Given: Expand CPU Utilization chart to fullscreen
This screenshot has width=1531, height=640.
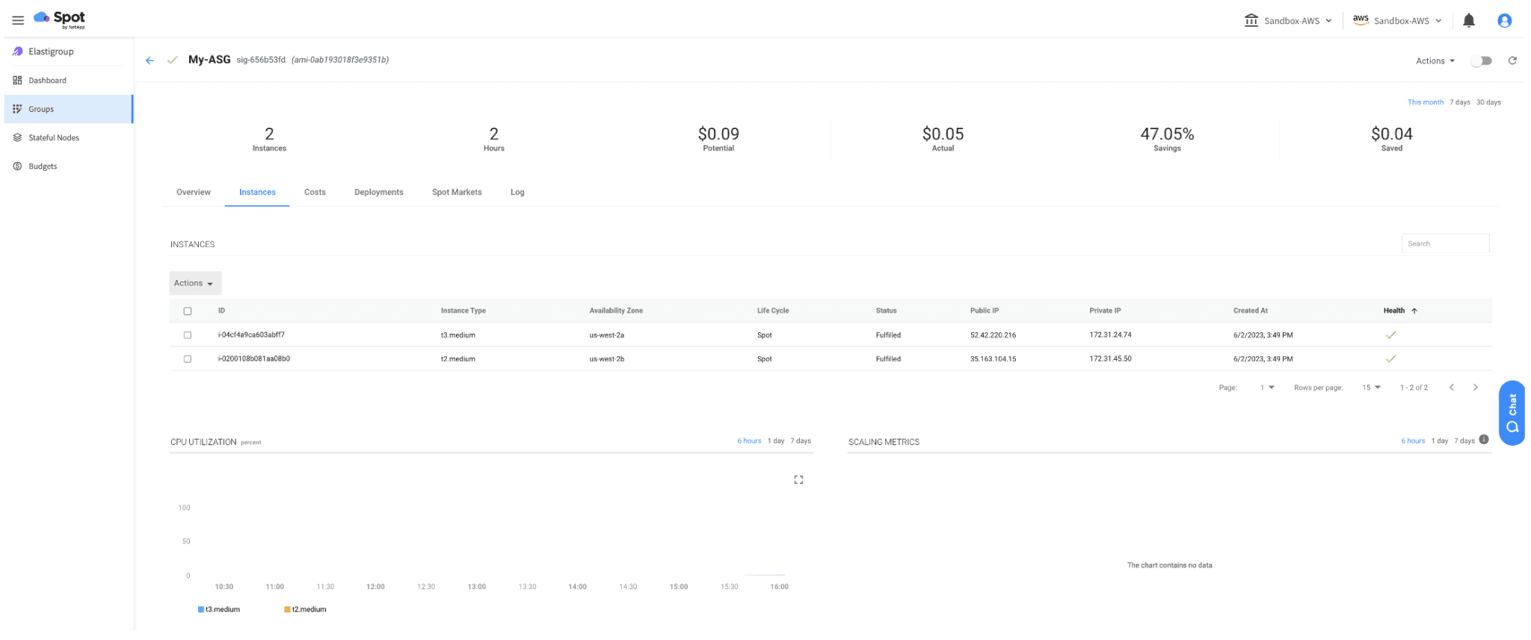Looking at the screenshot, I should pyautogui.click(x=798, y=480).
